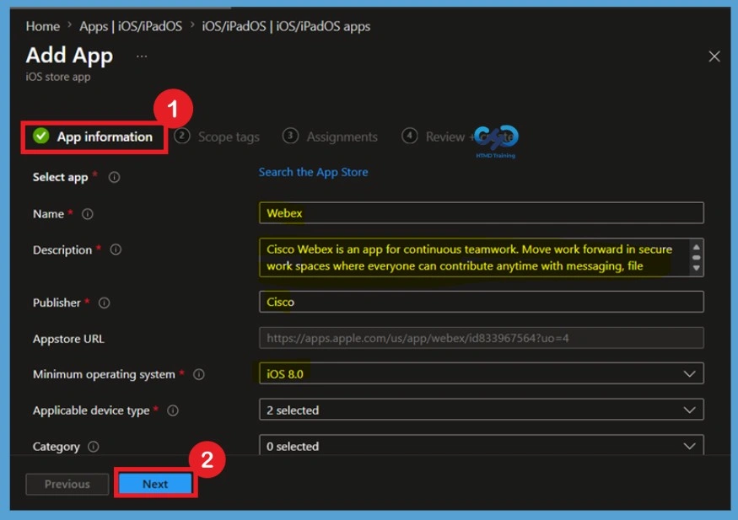Open the Minimum operating system dropdown
The height and width of the screenshot is (520, 738).
click(481, 374)
